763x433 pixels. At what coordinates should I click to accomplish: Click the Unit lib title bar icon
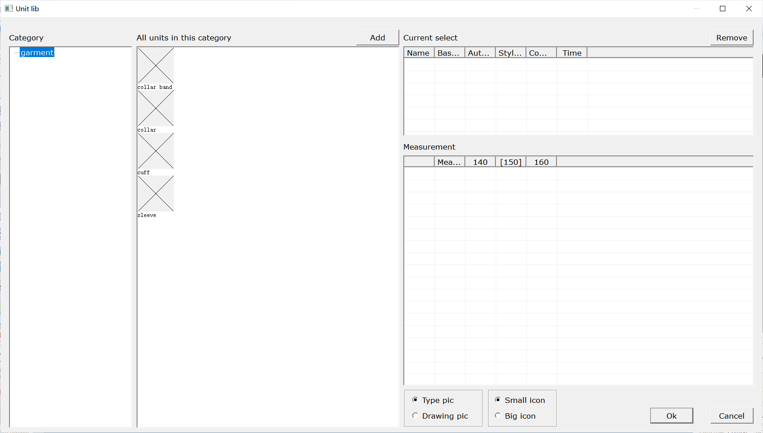[9, 9]
